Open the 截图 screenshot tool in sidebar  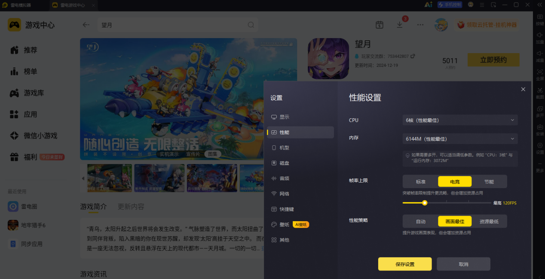[x=540, y=93]
